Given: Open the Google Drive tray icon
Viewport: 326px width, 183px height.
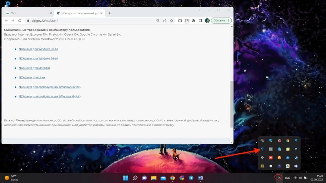Looking at the screenshot, I should click(288, 166).
